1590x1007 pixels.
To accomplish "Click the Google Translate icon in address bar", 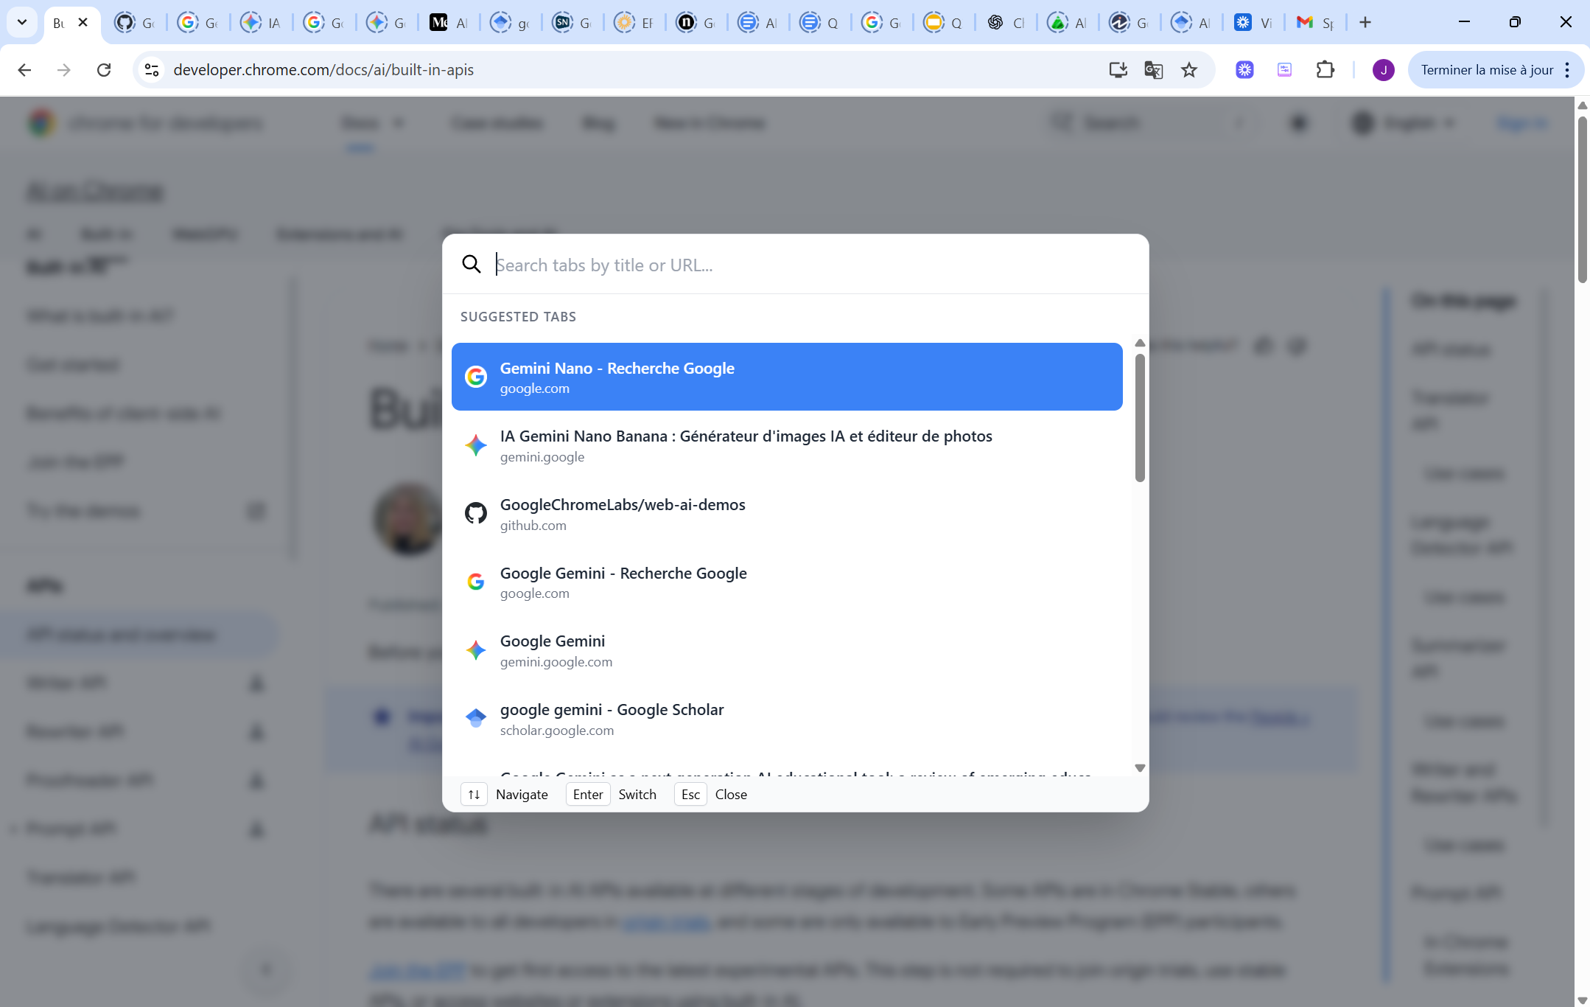I will click(1153, 70).
